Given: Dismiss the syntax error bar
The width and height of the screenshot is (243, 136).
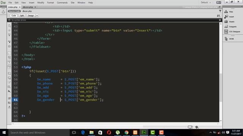Looking at the screenshot, I should 220,20.
